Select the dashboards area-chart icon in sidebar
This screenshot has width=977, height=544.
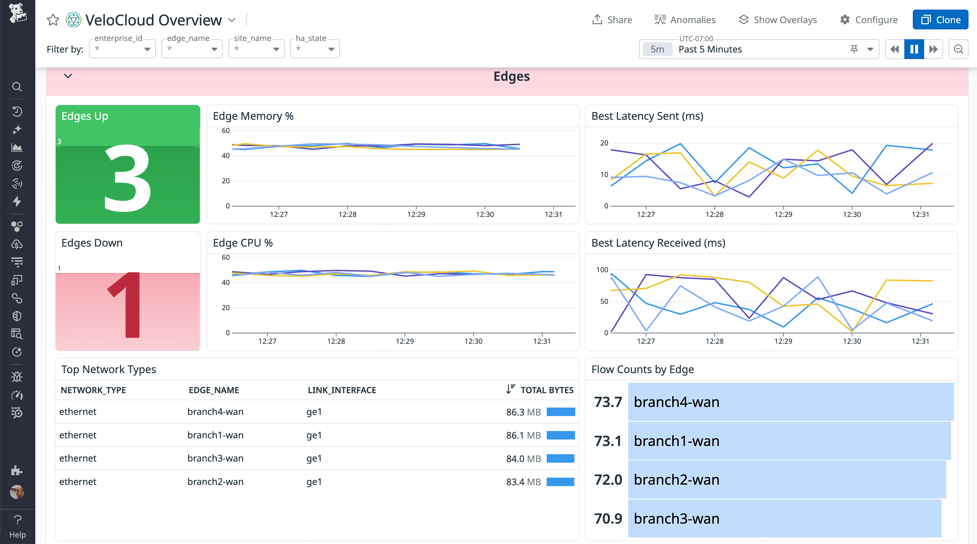click(17, 148)
